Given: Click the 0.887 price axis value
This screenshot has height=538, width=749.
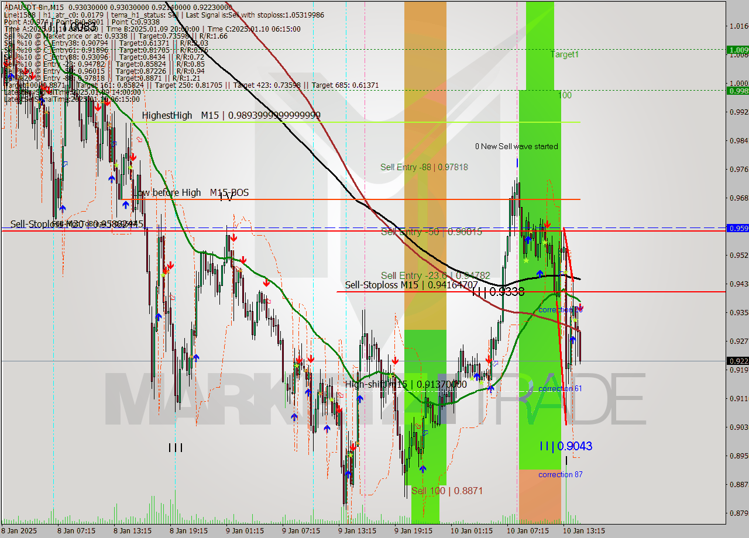Looking at the screenshot, I should click(739, 484).
